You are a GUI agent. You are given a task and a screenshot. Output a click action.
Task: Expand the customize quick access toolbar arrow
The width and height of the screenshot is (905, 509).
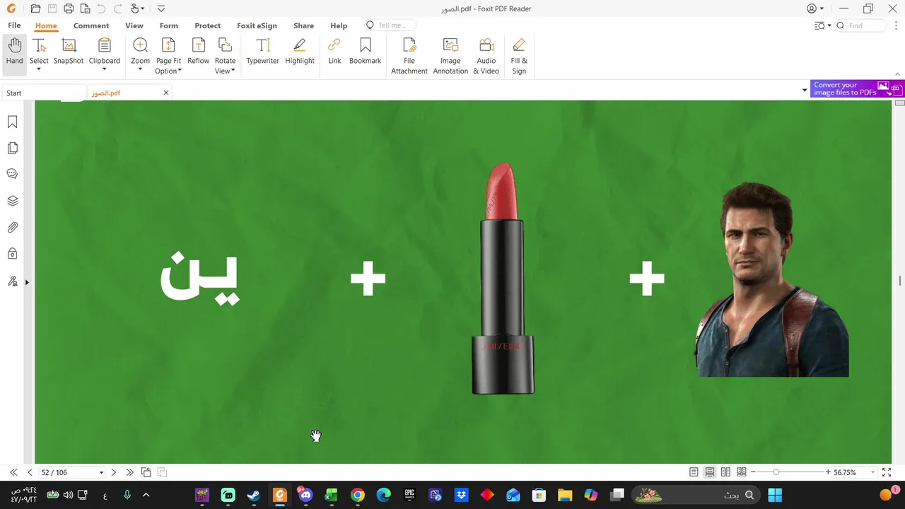(161, 8)
